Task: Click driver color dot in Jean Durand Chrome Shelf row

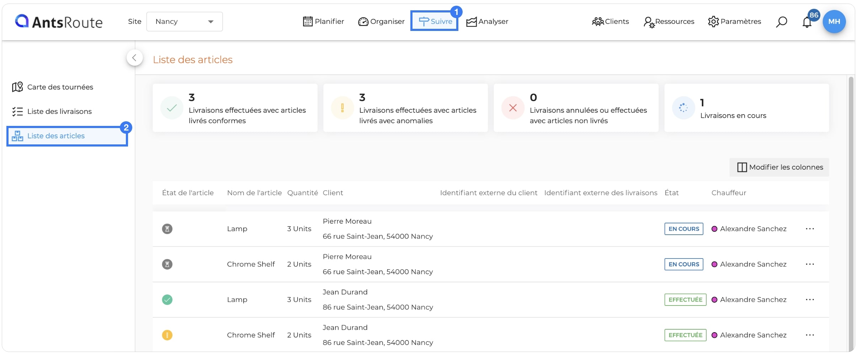Action: [x=714, y=335]
